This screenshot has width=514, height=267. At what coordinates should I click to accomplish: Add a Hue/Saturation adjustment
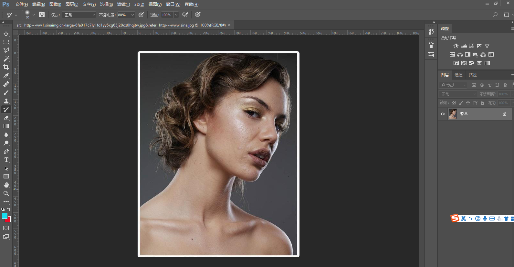coord(452,55)
